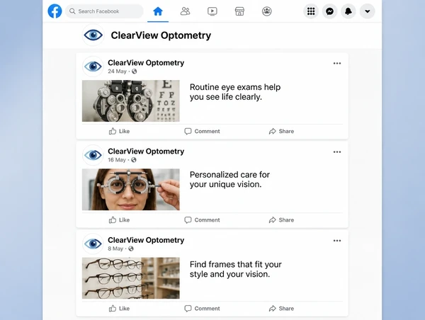Open the eyeglass frames display photo
This screenshot has height=320, width=425.
(130, 278)
